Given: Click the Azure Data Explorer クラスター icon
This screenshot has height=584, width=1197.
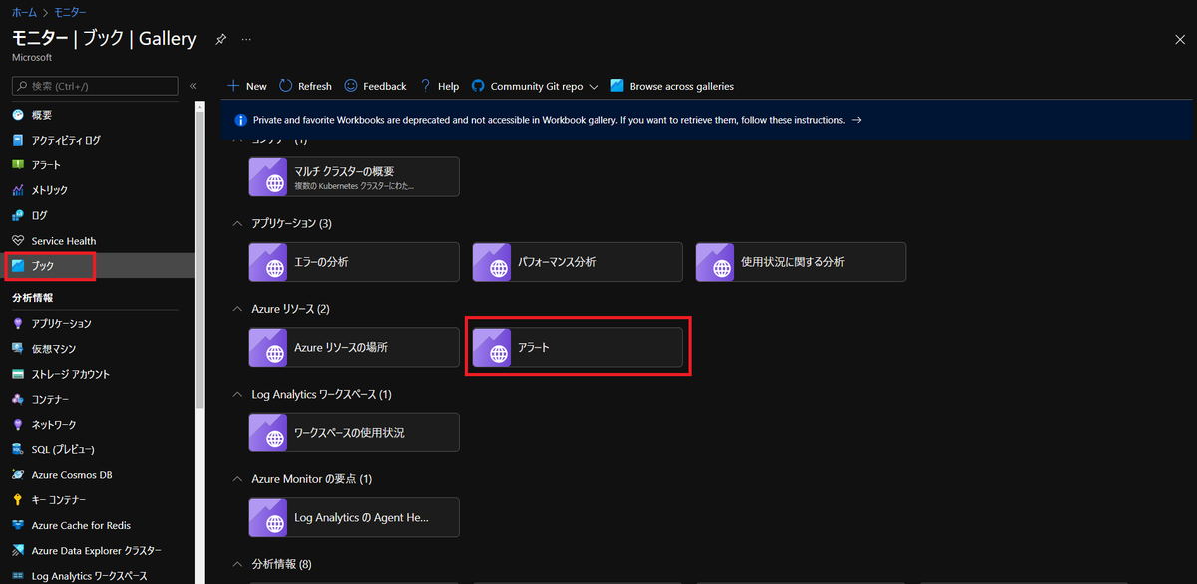Looking at the screenshot, I should [x=18, y=551].
